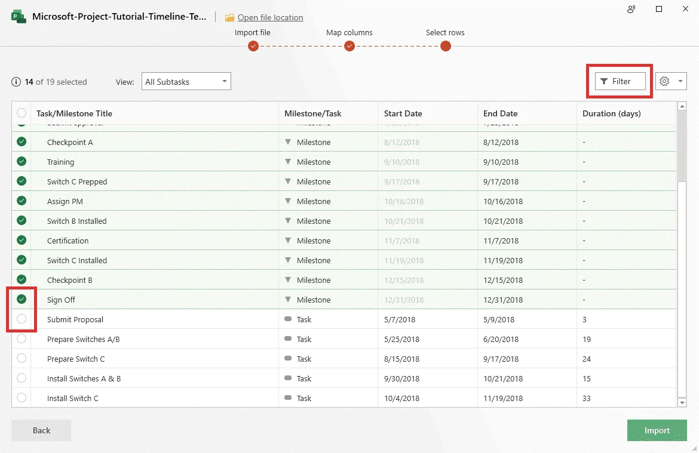The height and width of the screenshot is (453, 699).
Task: Click the settings gear icon
Action: [x=664, y=81]
